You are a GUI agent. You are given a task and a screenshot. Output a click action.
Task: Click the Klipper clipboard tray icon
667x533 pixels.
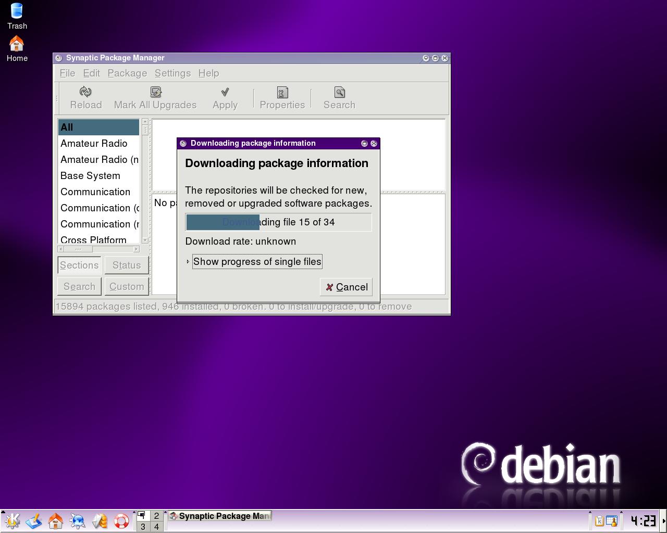tap(599, 521)
